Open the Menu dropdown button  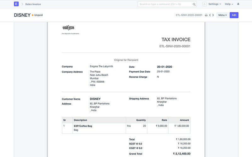222,15
